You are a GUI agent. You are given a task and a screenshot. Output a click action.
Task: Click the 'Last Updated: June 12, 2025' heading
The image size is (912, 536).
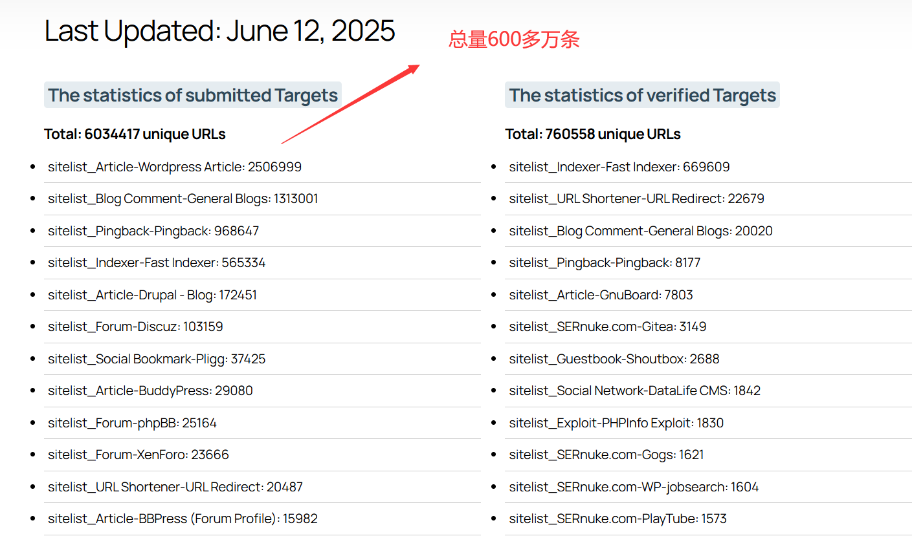[x=219, y=31]
